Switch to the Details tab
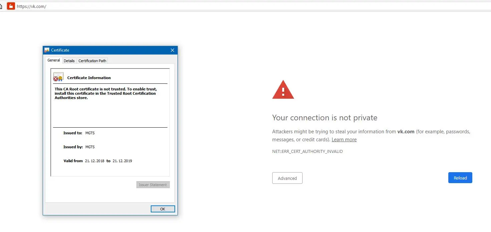 point(69,61)
